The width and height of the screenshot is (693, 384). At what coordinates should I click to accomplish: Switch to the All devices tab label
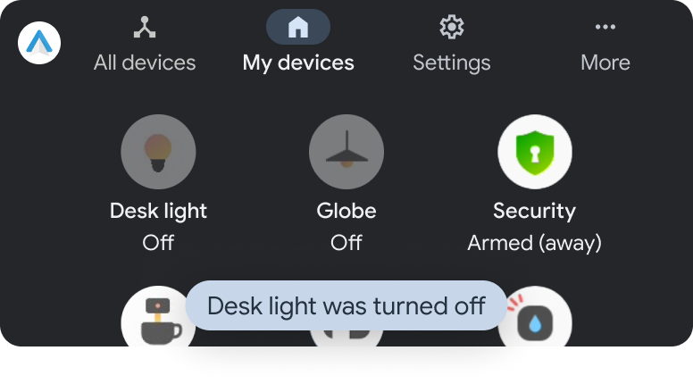[x=145, y=63]
